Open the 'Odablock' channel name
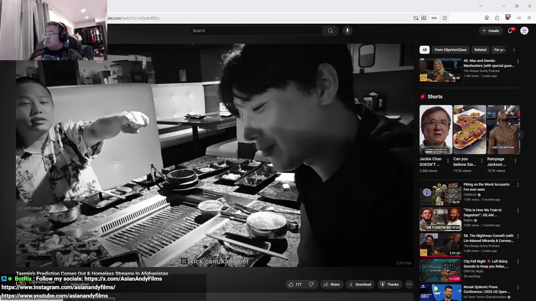Screen dimensions: 536x301 tap(471, 194)
